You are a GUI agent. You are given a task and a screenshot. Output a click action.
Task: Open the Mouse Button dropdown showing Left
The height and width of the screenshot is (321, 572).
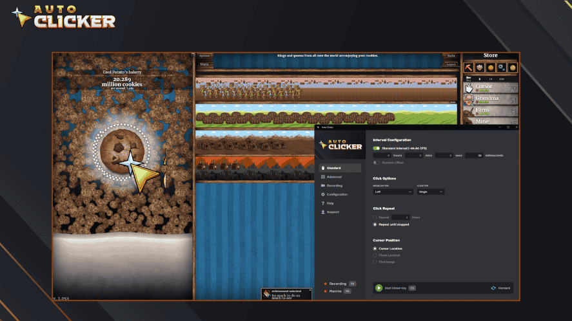point(393,192)
